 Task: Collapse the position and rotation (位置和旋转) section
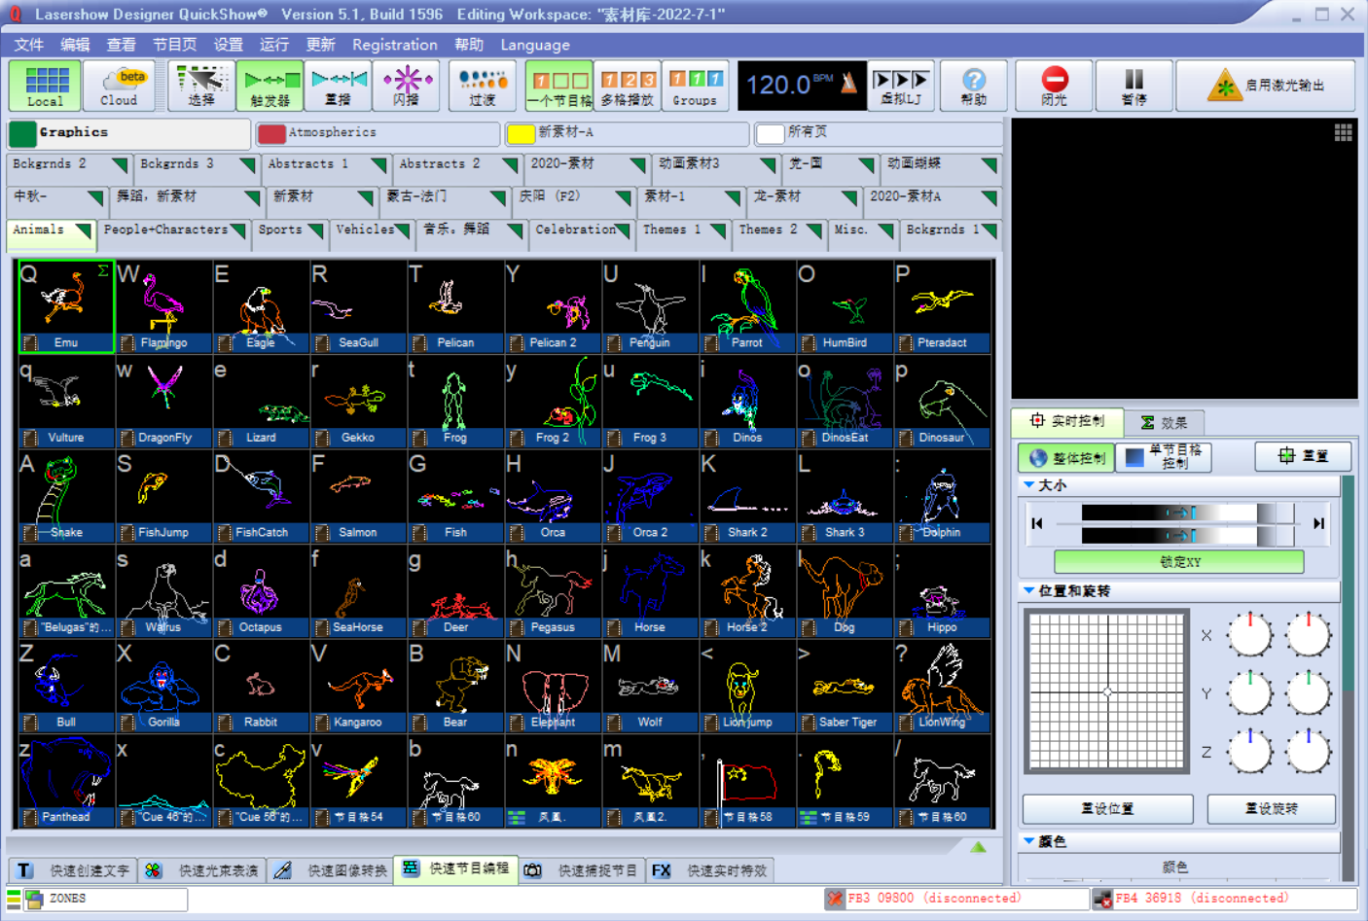point(1029,590)
